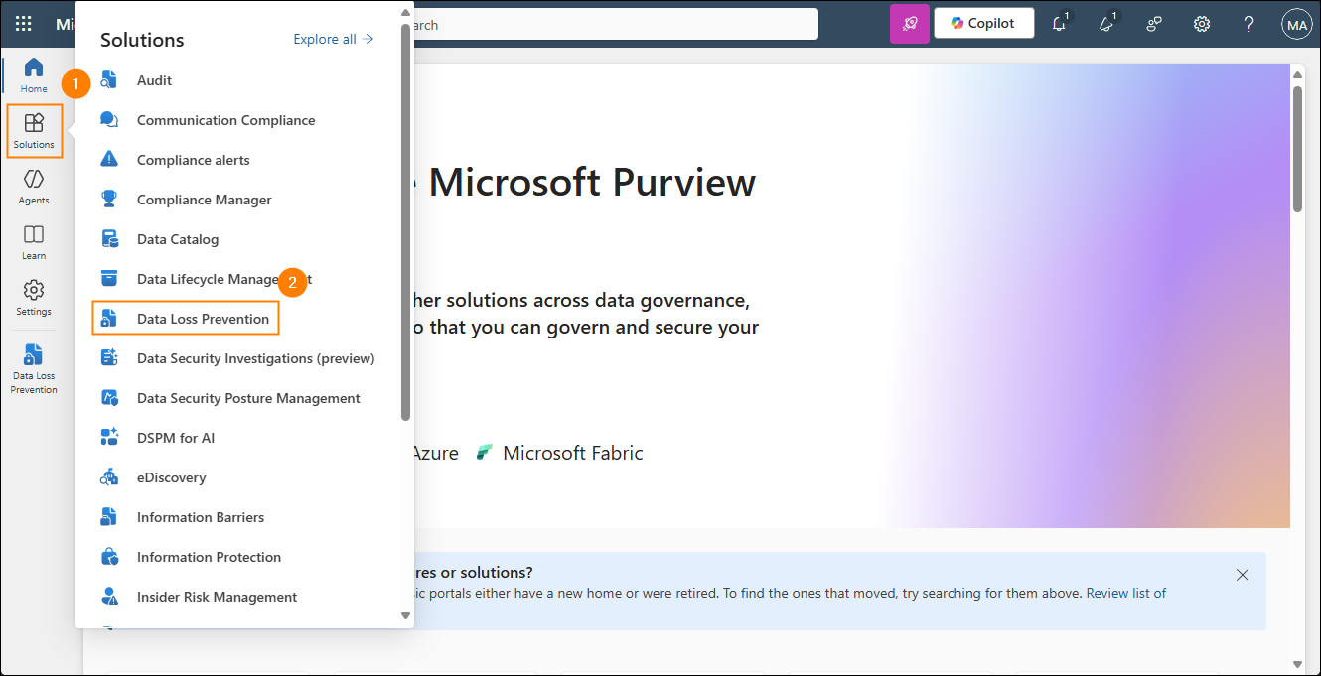Click the Data Catalog icon
The width and height of the screenshot is (1321, 676).
[x=109, y=239]
